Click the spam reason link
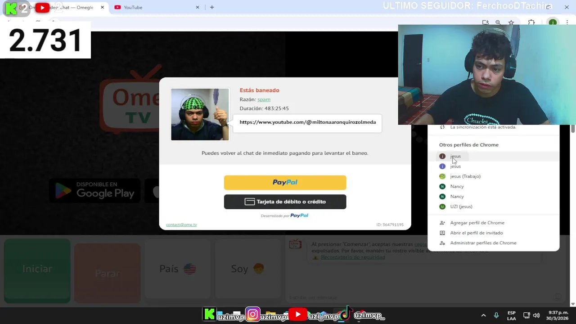Image resolution: width=576 pixels, height=324 pixels. coord(264,99)
